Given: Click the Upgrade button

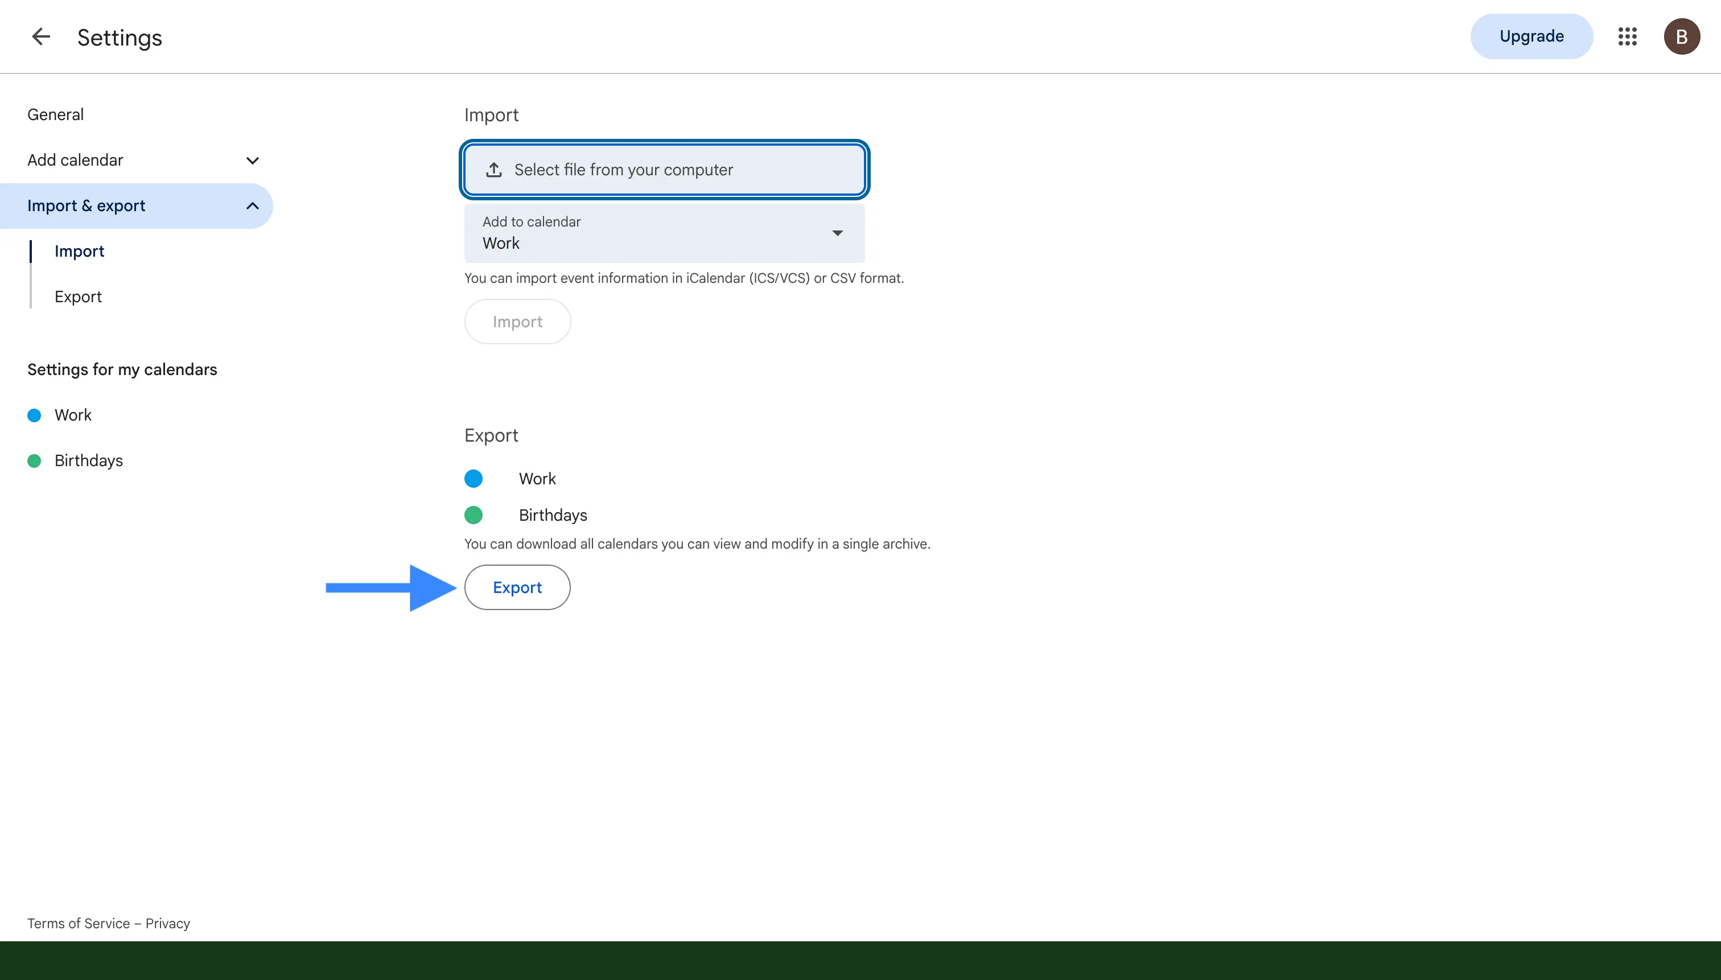Looking at the screenshot, I should 1531,36.
